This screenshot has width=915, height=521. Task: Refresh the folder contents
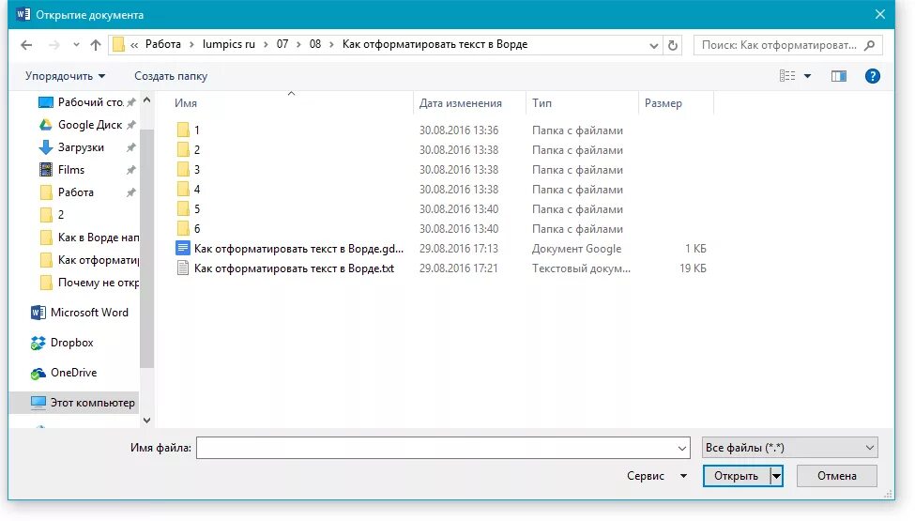click(673, 45)
